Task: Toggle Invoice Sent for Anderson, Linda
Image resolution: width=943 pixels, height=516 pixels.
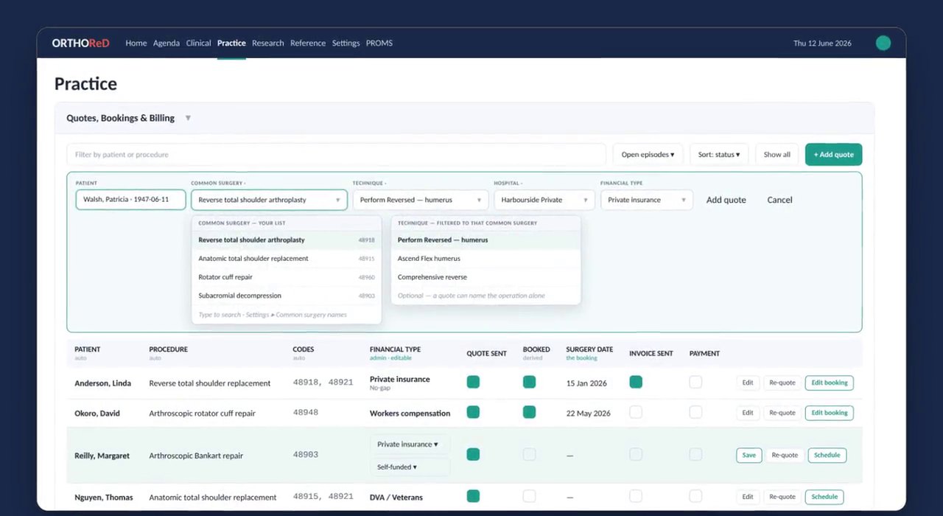Action: (636, 382)
